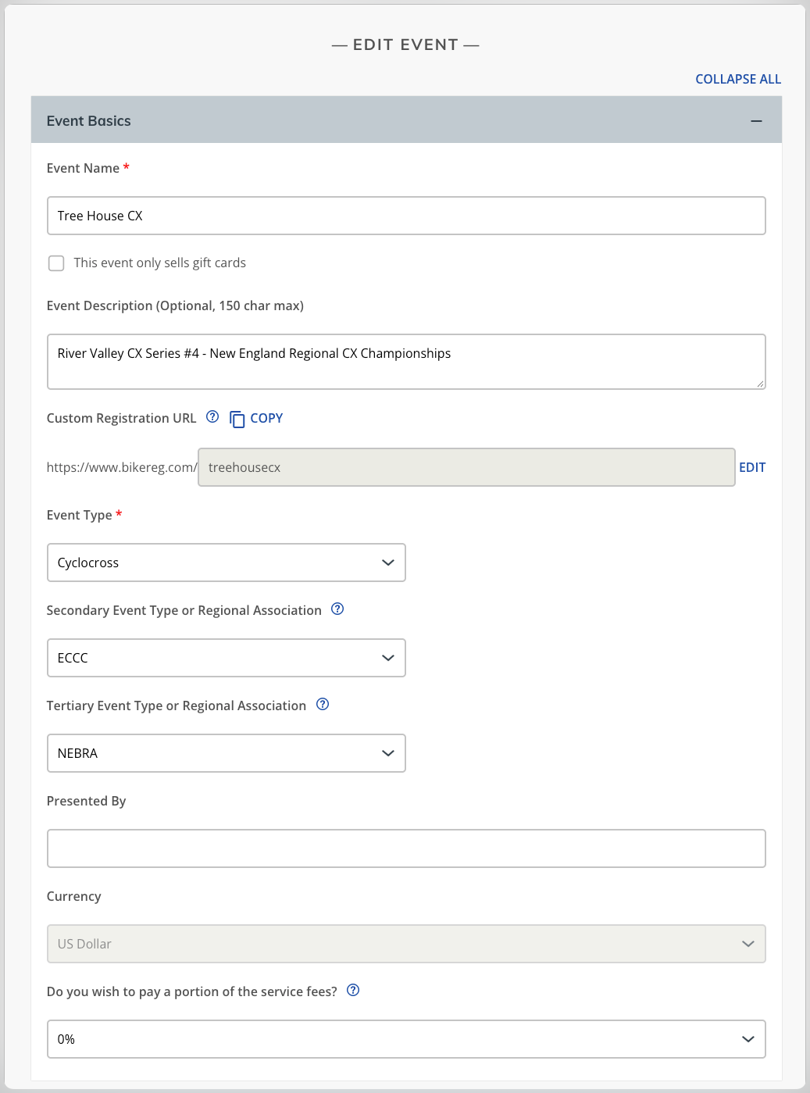Click the 'Event Description (Optional, 150 char max)' label

(x=175, y=305)
